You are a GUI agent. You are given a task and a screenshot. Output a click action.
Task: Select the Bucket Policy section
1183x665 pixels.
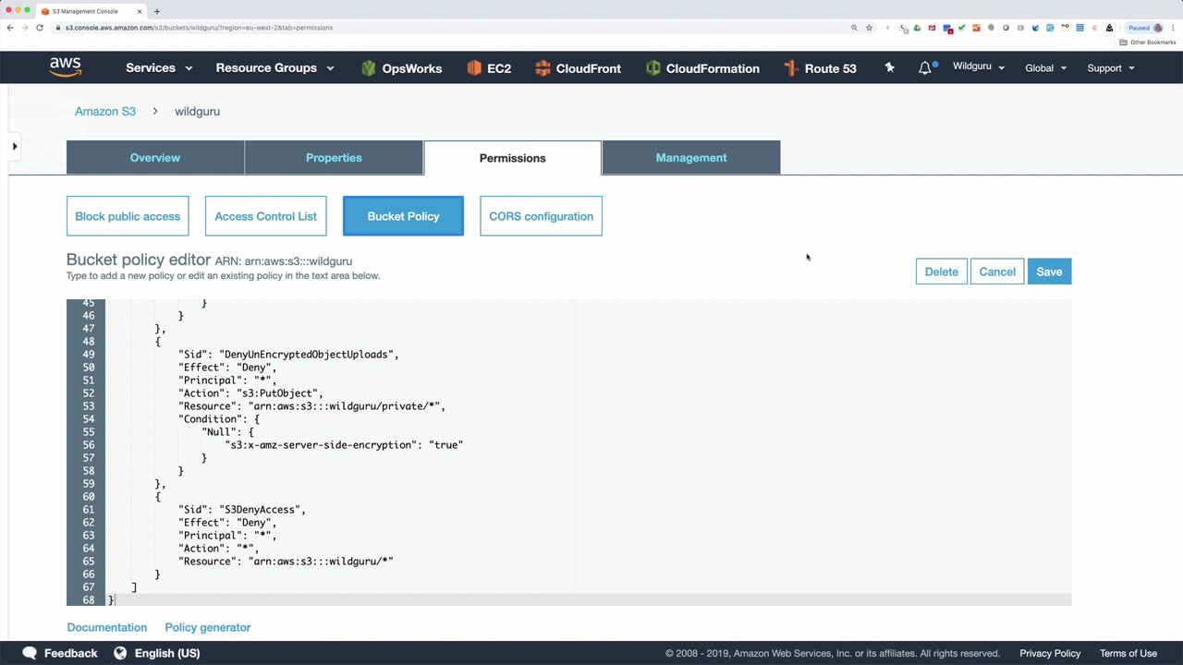pos(403,216)
